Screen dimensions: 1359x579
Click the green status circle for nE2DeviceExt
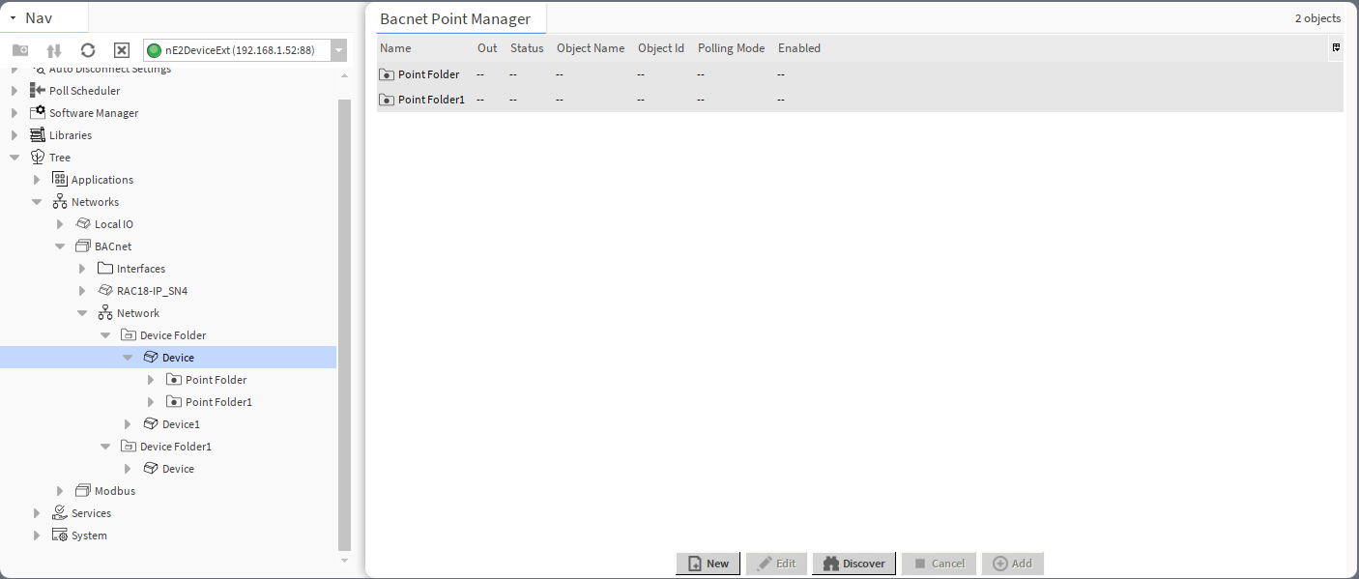pos(155,49)
